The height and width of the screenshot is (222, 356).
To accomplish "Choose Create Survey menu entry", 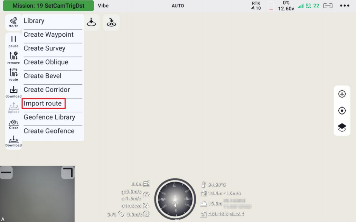I will (x=45, y=48).
